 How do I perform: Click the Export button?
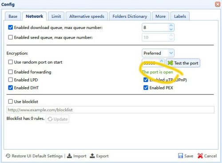(99, 156)
